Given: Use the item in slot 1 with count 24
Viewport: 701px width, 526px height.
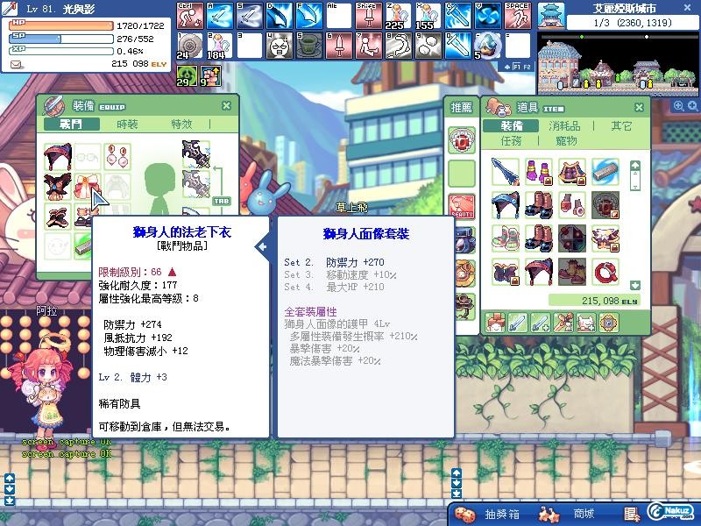Looking at the screenshot, I should point(190,46).
